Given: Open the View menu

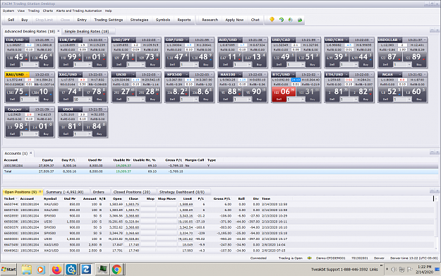Looking at the screenshot, I should click(x=21, y=11).
